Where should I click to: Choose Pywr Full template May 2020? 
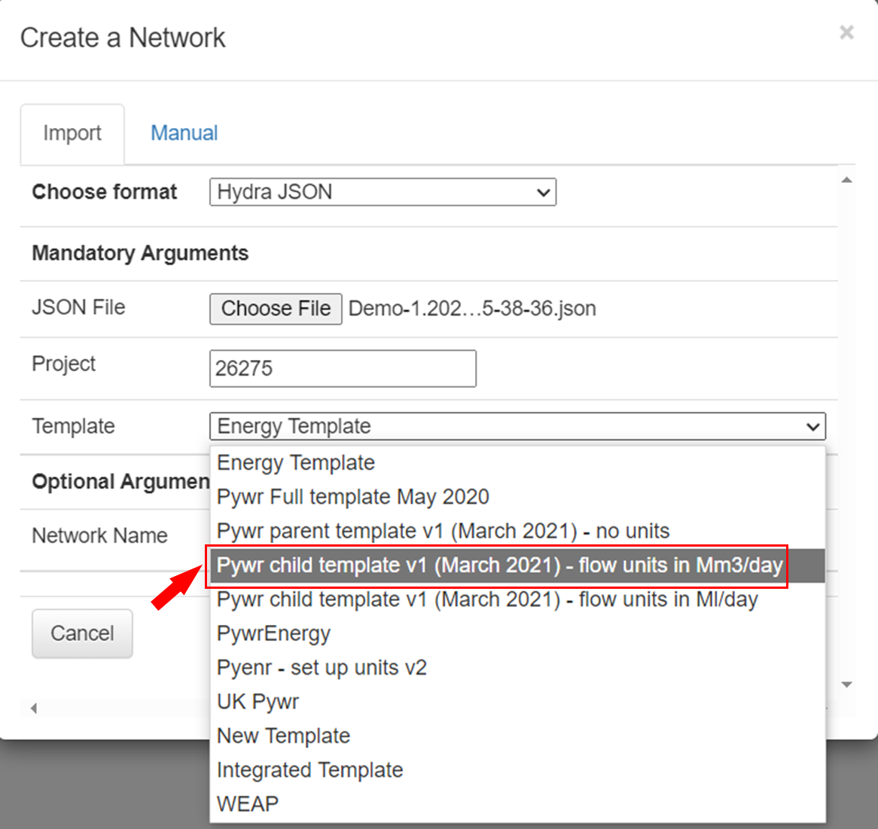pos(353,497)
